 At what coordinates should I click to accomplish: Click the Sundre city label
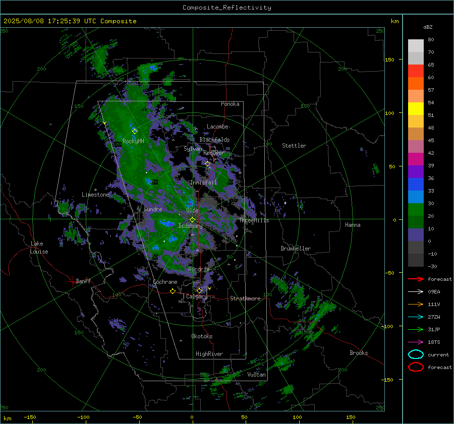click(x=153, y=209)
